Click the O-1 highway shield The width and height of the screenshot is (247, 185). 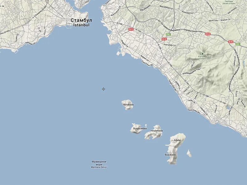(x=131, y=29)
